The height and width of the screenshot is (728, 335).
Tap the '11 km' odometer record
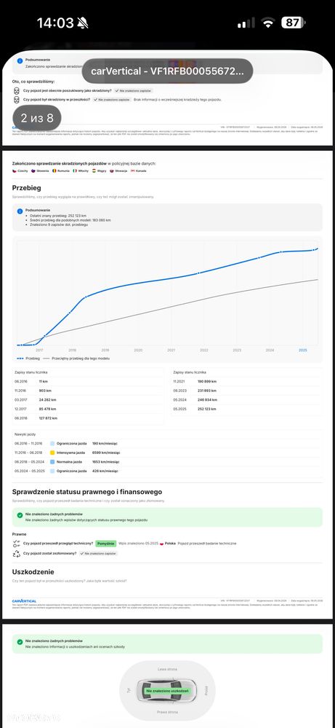tap(44, 382)
